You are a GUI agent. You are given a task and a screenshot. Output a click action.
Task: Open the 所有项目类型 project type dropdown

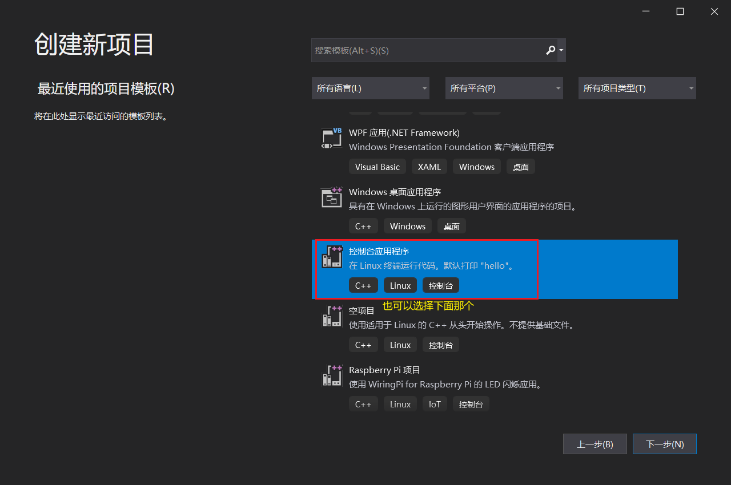point(637,88)
